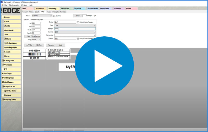208x132 pixels.
Task: Open the Align Middle C dropdown
Action: [x=36, y=39]
